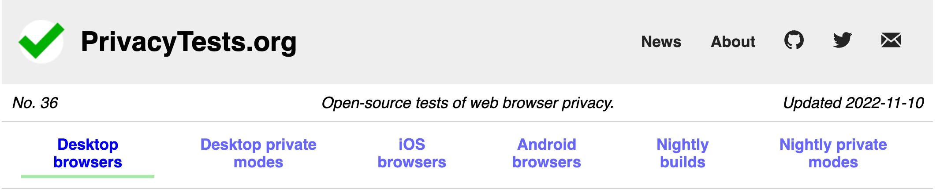Select the Desktop browsers tab

click(88, 153)
